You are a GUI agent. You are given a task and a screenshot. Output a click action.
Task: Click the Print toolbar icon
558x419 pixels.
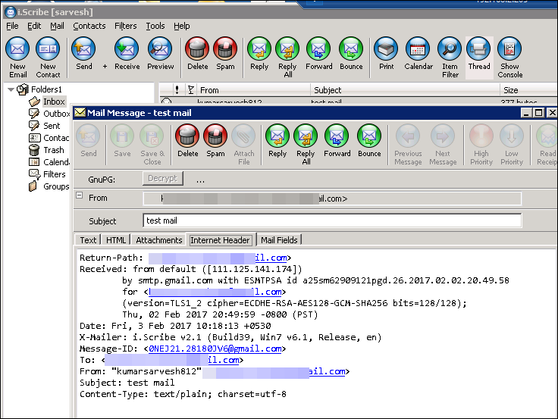(x=386, y=53)
